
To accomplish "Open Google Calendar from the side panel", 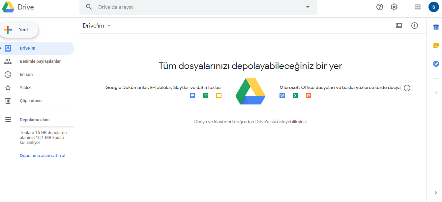I will 436,27.
